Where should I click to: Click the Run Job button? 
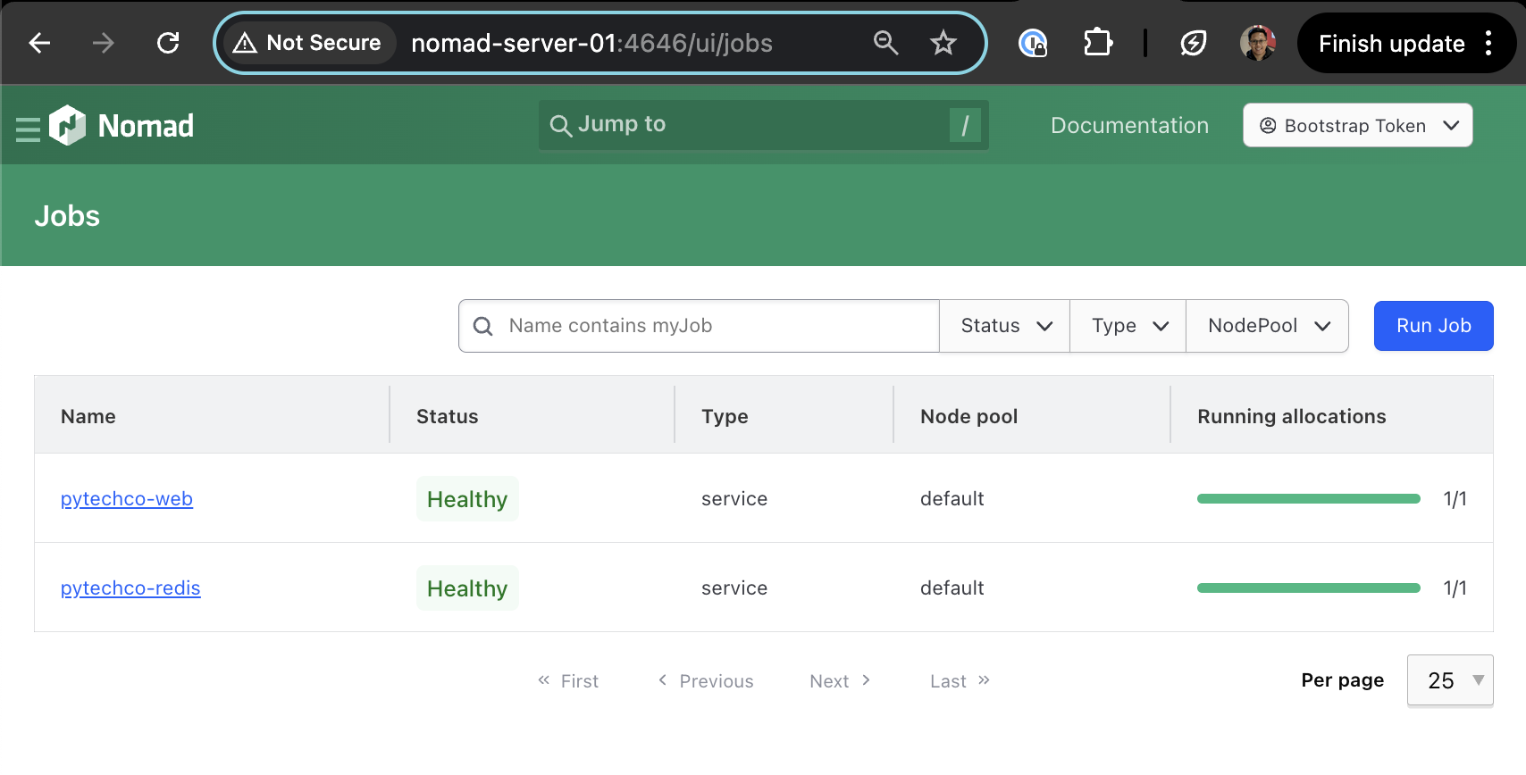click(x=1433, y=326)
